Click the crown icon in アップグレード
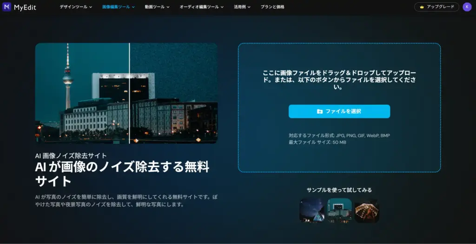Image resolution: width=476 pixels, height=244 pixels. click(x=422, y=6)
